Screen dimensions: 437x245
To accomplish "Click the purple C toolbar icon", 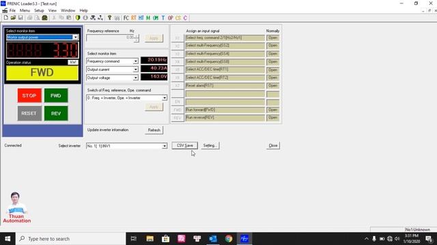I will [x=185, y=18].
